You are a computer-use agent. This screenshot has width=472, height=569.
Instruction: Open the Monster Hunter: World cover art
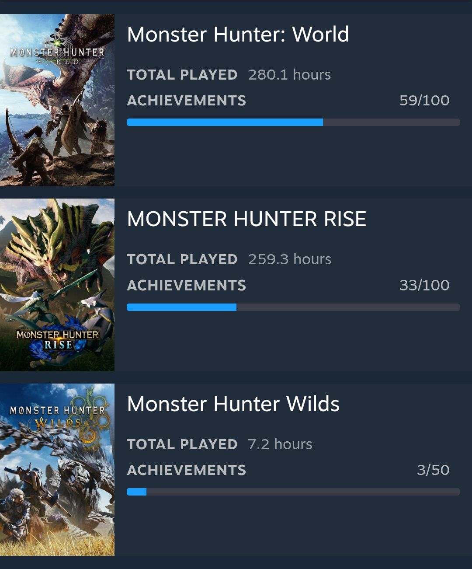[57, 100]
